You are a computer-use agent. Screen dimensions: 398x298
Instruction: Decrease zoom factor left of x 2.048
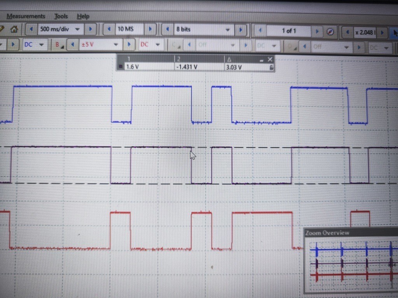click(347, 32)
